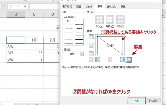The image size is (166, 105).
Task: Choose the 外枠(O) outline preset
Action: click(110, 20)
